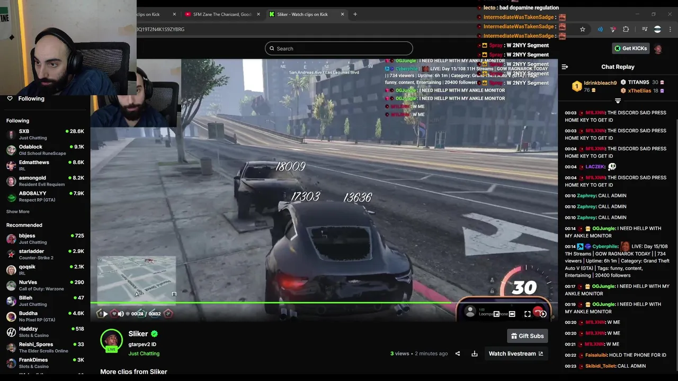Click TITAN95 in the gift leaderboard

pyautogui.click(x=638, y=83)
